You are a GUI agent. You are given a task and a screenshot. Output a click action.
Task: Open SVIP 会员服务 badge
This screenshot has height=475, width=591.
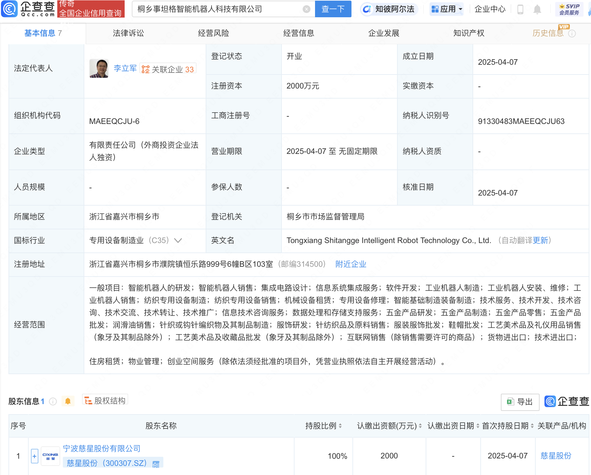(x=569, y=9)
